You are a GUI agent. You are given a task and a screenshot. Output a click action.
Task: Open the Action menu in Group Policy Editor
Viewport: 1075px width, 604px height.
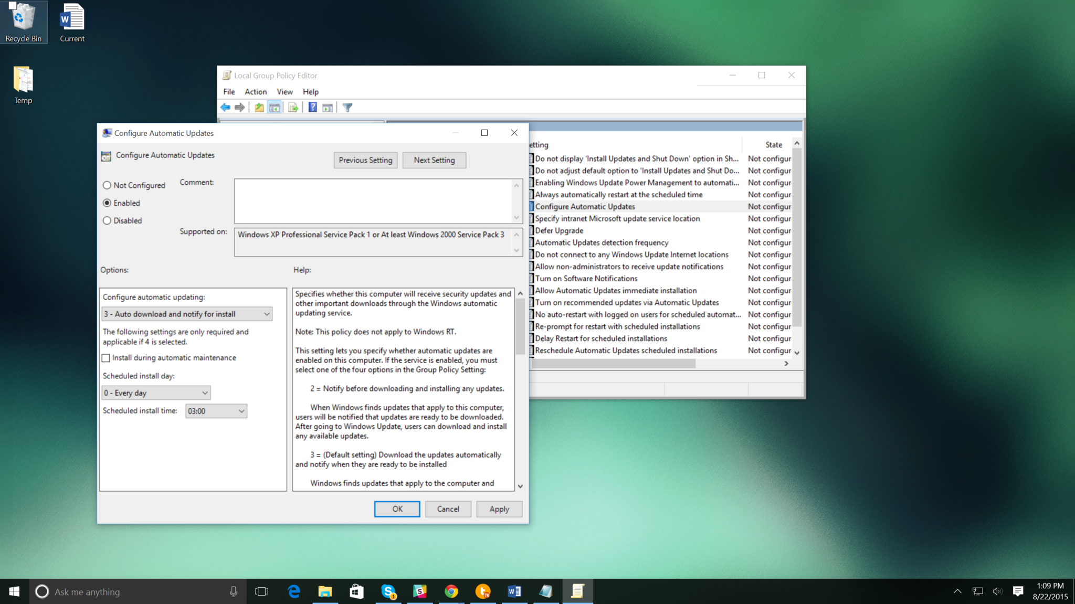pyautogui.click(x=255, y=91)
